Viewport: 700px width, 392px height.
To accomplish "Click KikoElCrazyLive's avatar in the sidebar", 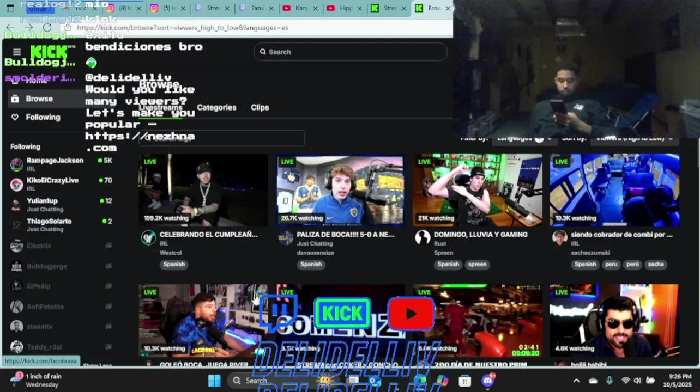I will coord(17,184).
